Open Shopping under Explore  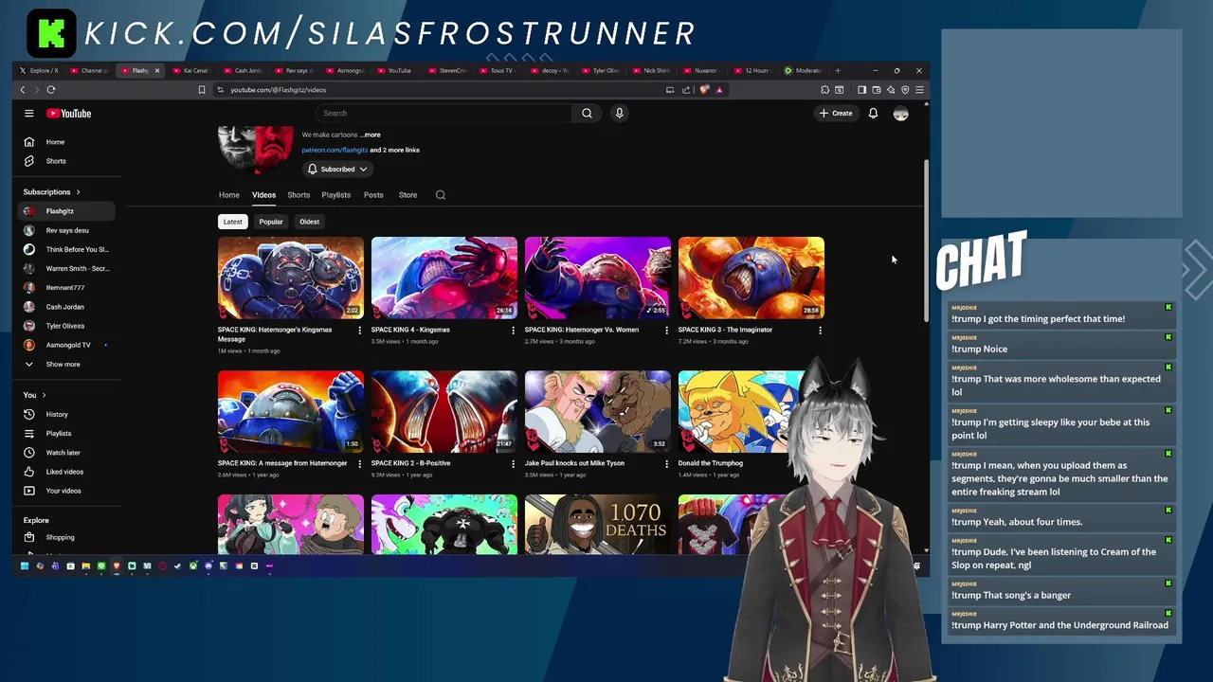click(x=66, y=537)
